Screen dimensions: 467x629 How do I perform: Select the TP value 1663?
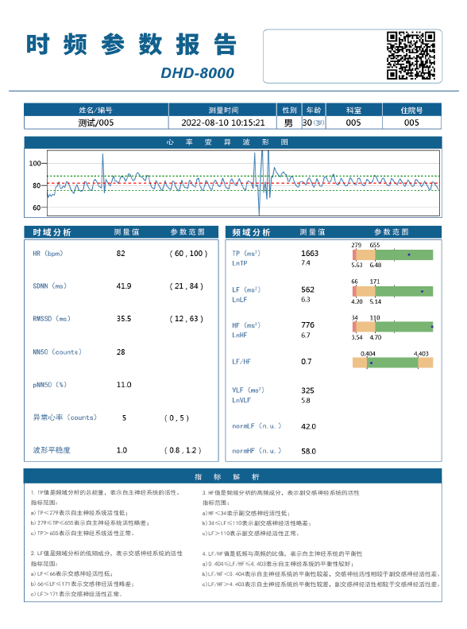pos(310,253)
